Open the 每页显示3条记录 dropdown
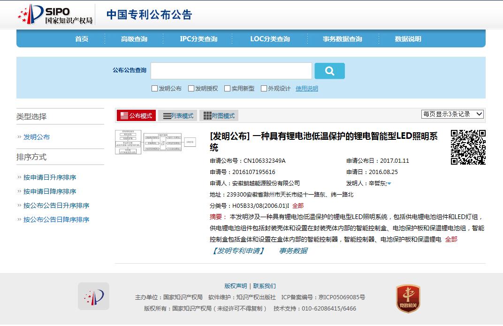The height and width of the screenshot is (326, 503). [x=452, y=114]
